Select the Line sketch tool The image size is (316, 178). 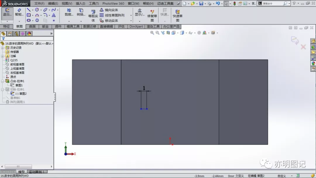pos(29,10)
